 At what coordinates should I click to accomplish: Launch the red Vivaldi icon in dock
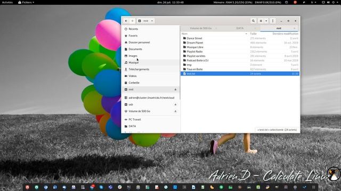tap(27, 187)
